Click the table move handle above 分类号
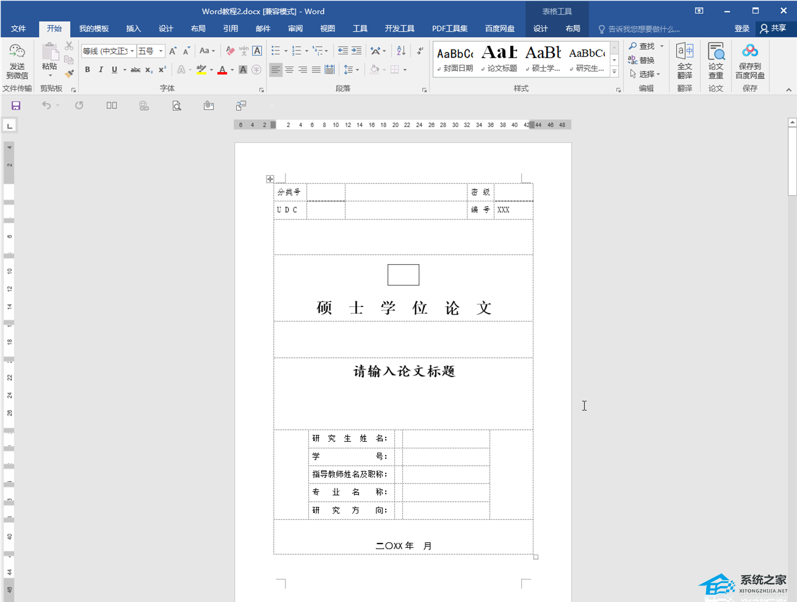The width and height of the screenshot is (797, 602). click(270, 179)
